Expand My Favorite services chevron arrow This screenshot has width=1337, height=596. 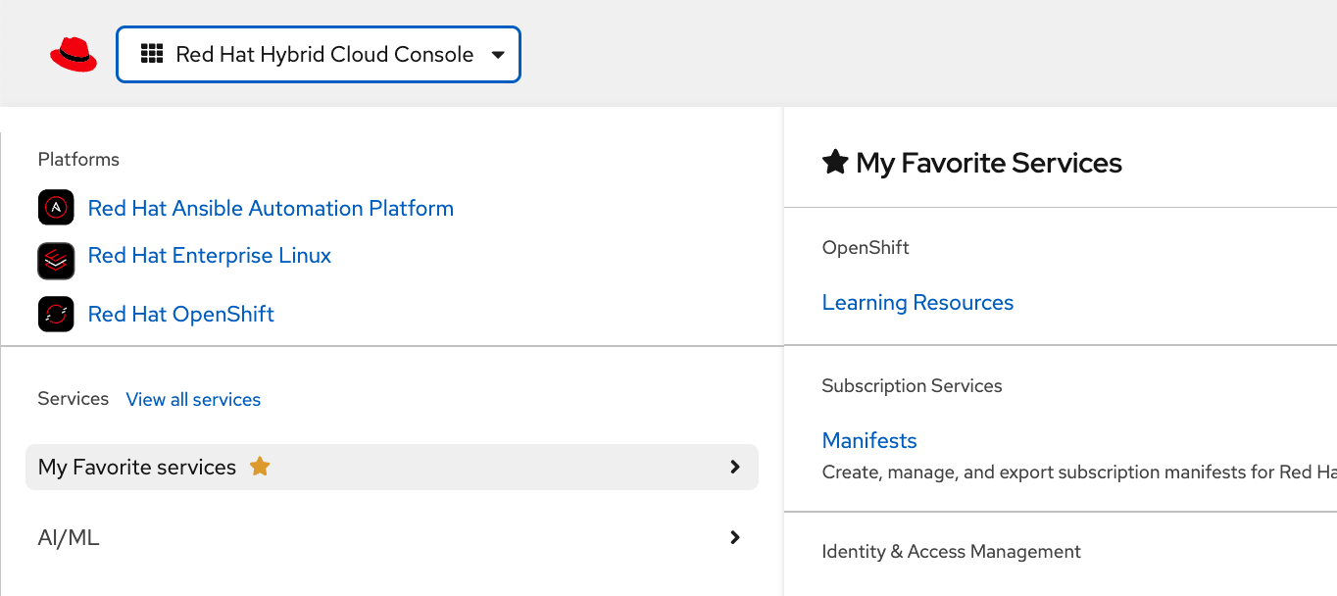[735, 467]
